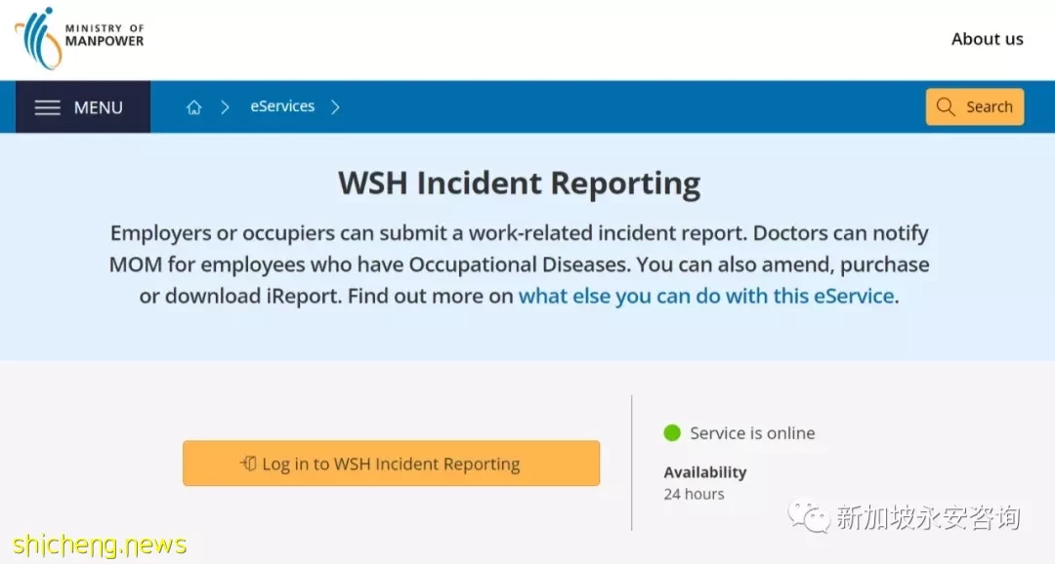Click the login icon on orange button
1055x564 pixels.
point(248,463)
